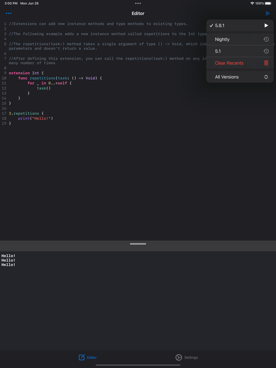276x368 pixels.
Task: Open the Settings tab
Action: tap(187, 357)
